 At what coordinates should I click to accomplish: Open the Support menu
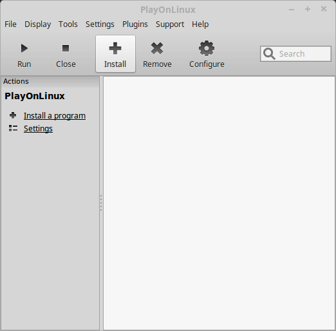coord(170,24)
